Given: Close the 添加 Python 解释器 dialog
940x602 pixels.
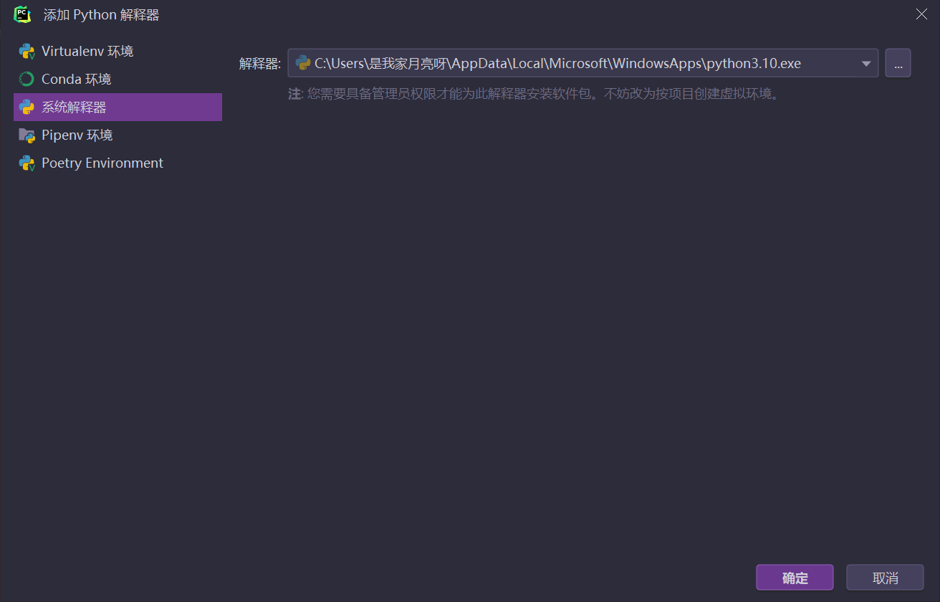Looking at the screenshot, I should [921, 14].
